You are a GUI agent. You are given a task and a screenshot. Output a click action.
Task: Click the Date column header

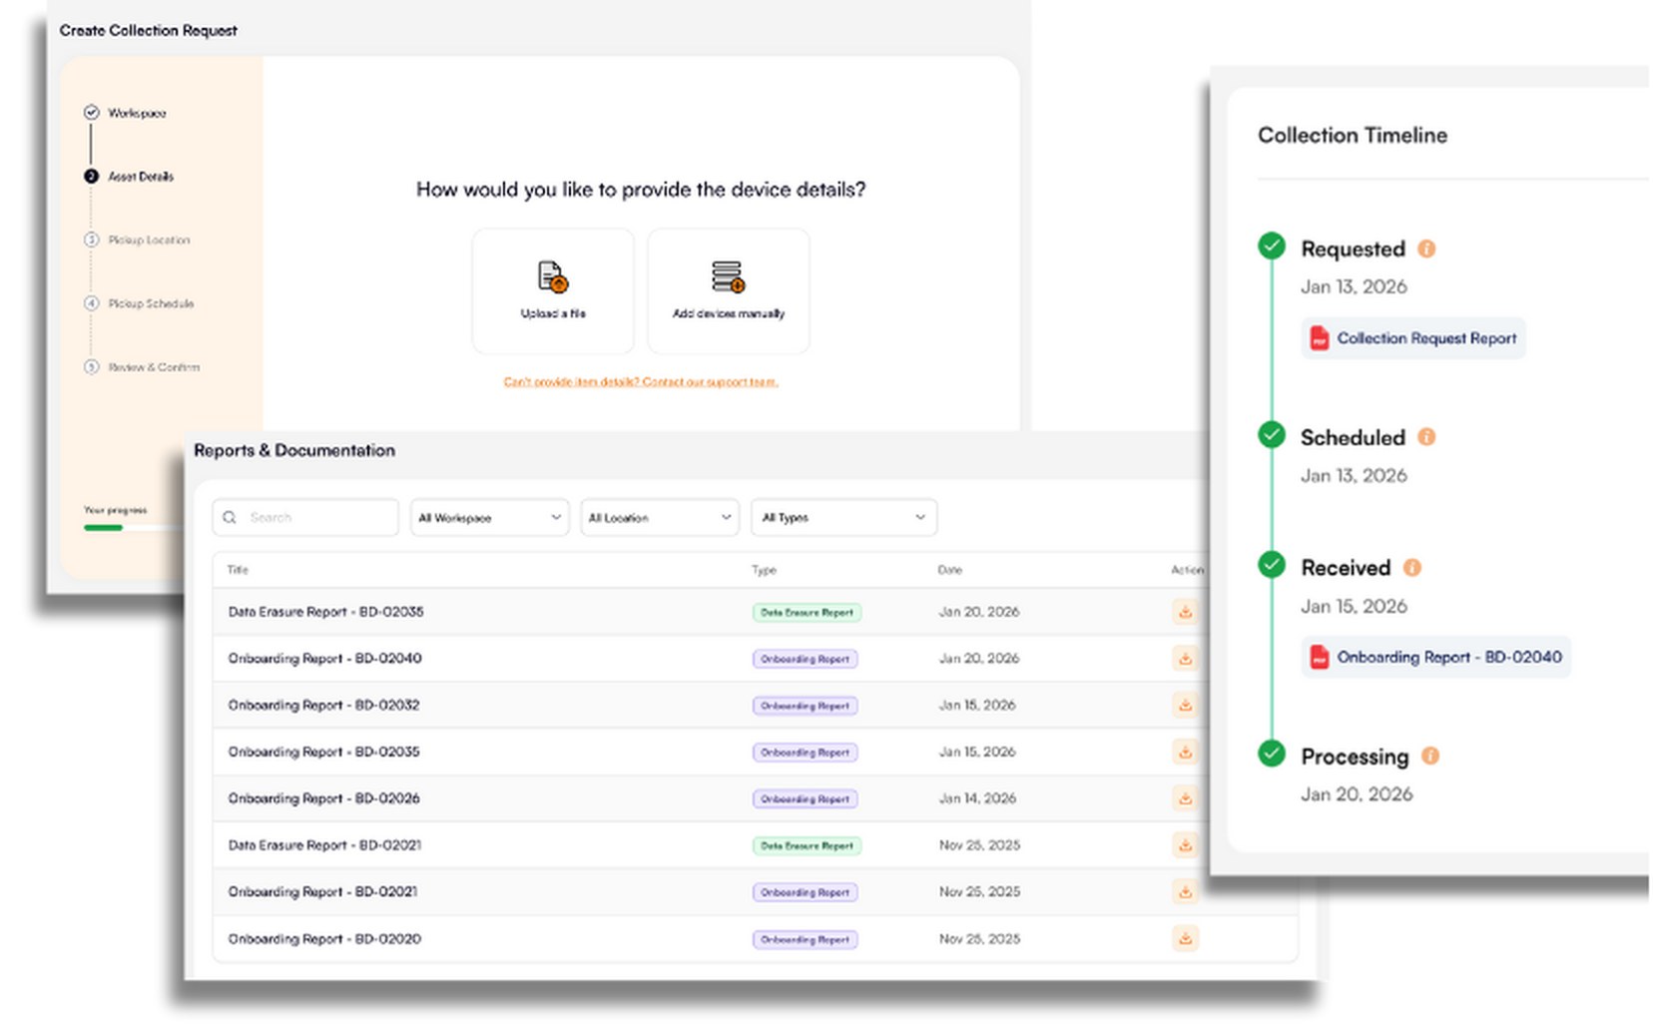tap(949, 570)
